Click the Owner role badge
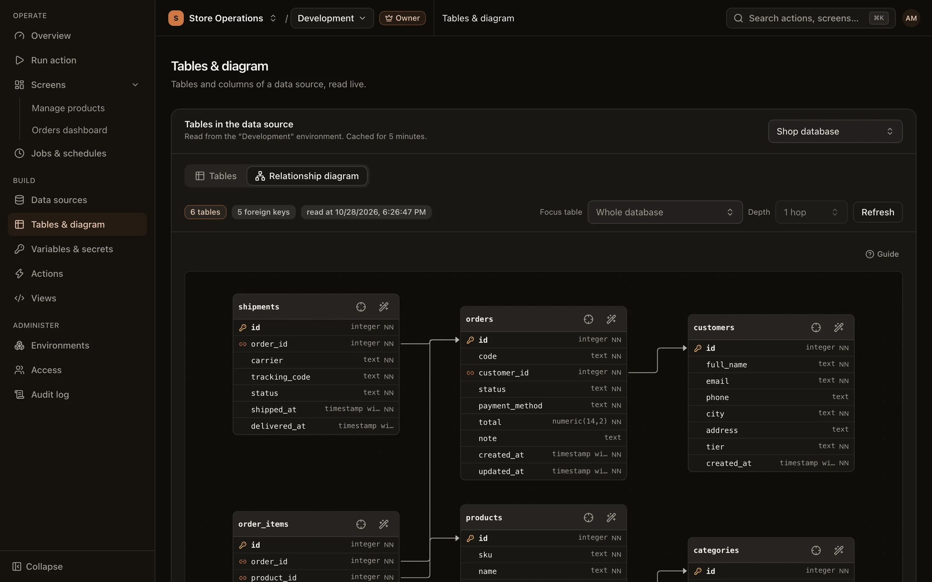This screenshot has height=582, width=932. tap(402, 18)
